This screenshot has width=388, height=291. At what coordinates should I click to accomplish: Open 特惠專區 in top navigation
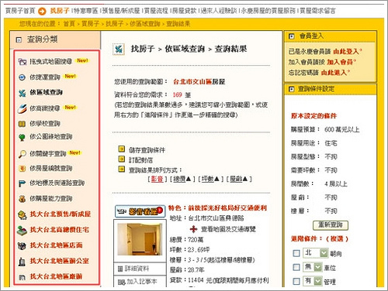(86, 11)
